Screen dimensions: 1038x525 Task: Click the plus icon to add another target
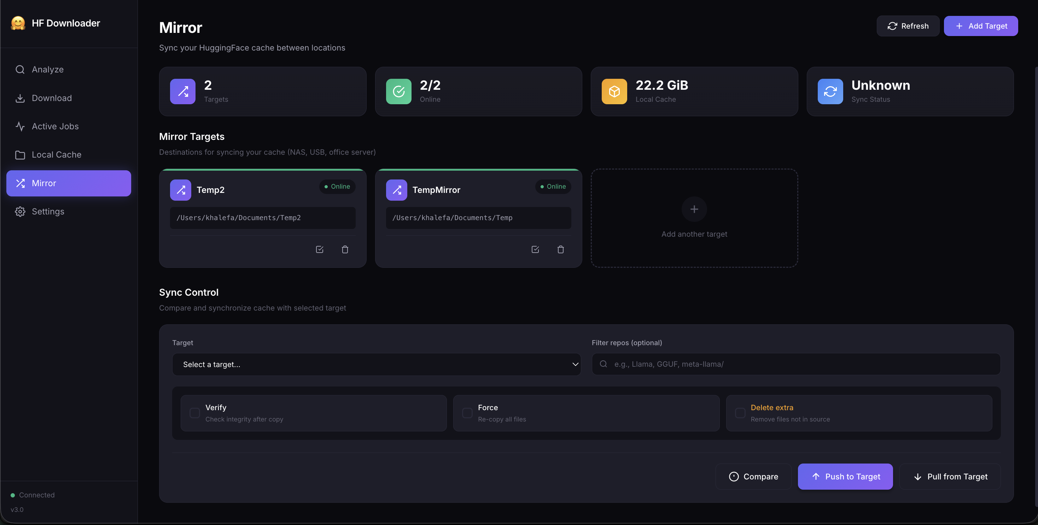tap(694, 210)
